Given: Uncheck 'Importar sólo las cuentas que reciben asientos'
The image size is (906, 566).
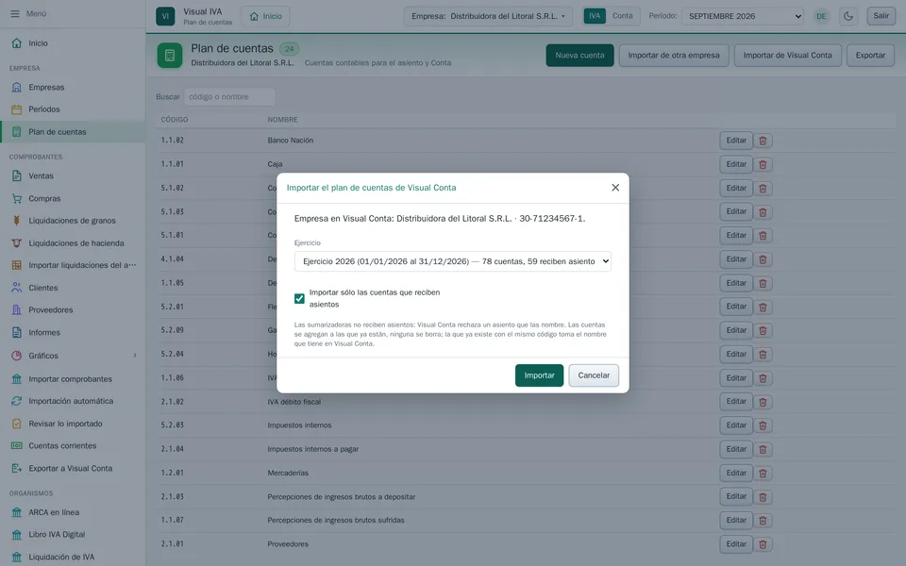Looking at the screenshot, I should click(x=299, y=299).
